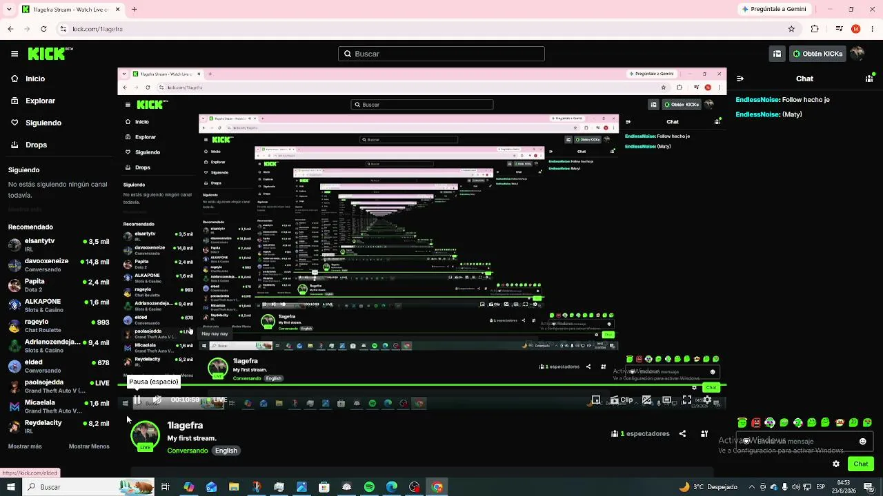Bookmark this page with the star icon
The image size is (883, 496).
pos(791,29)
